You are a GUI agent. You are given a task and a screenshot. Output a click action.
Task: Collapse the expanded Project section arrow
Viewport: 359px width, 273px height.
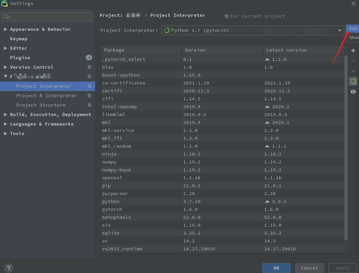(5, 76)
